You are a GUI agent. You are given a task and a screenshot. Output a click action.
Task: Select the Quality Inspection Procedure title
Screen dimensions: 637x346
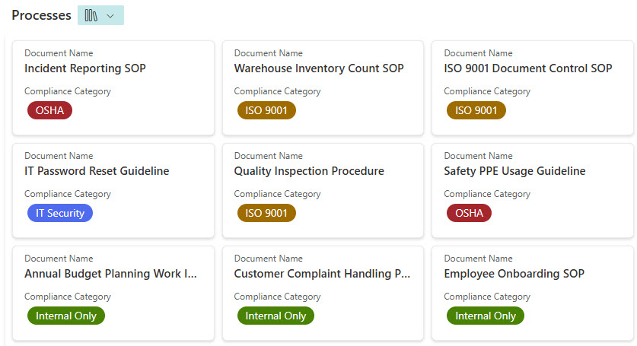(x=309, y=171)
